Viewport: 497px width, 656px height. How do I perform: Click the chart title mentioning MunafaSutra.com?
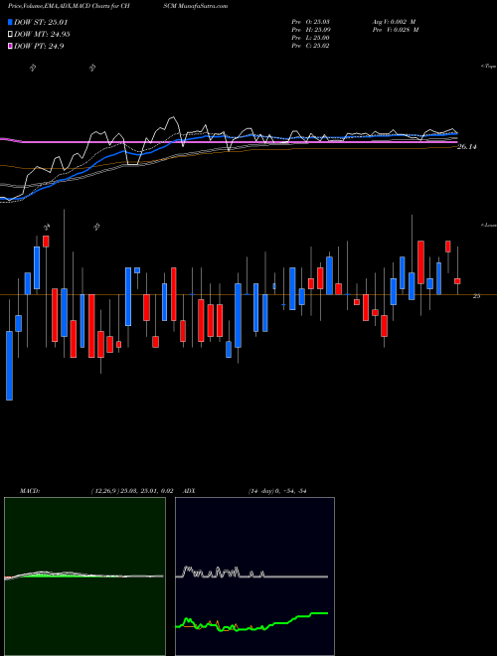pos(117,6)
